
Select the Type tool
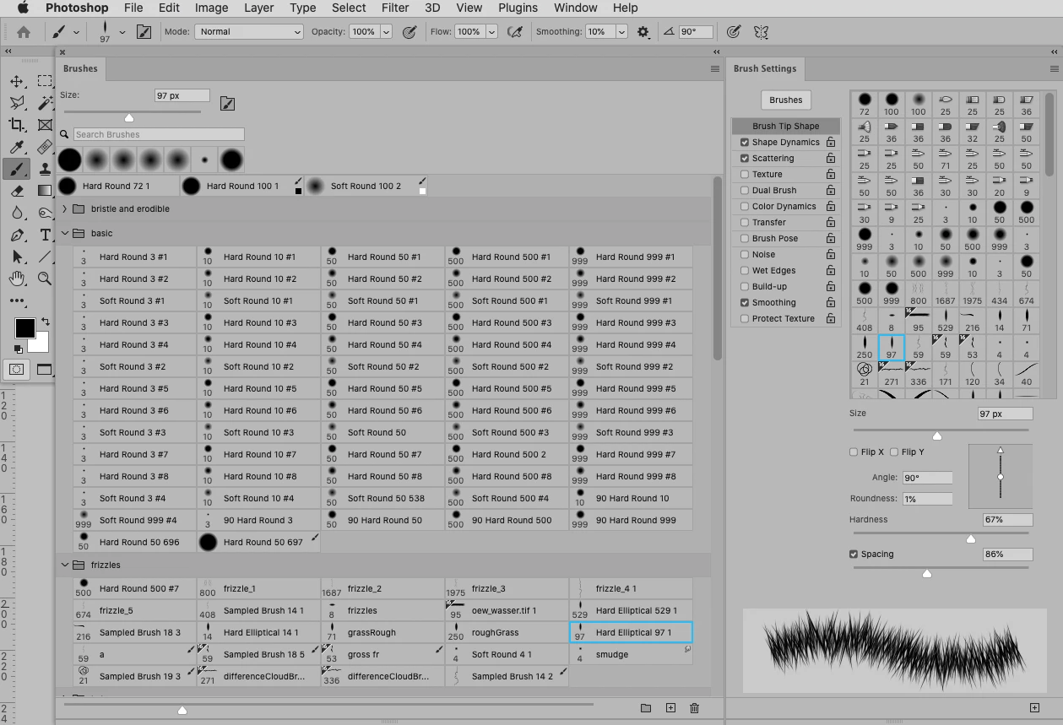[x=45, y=235]
